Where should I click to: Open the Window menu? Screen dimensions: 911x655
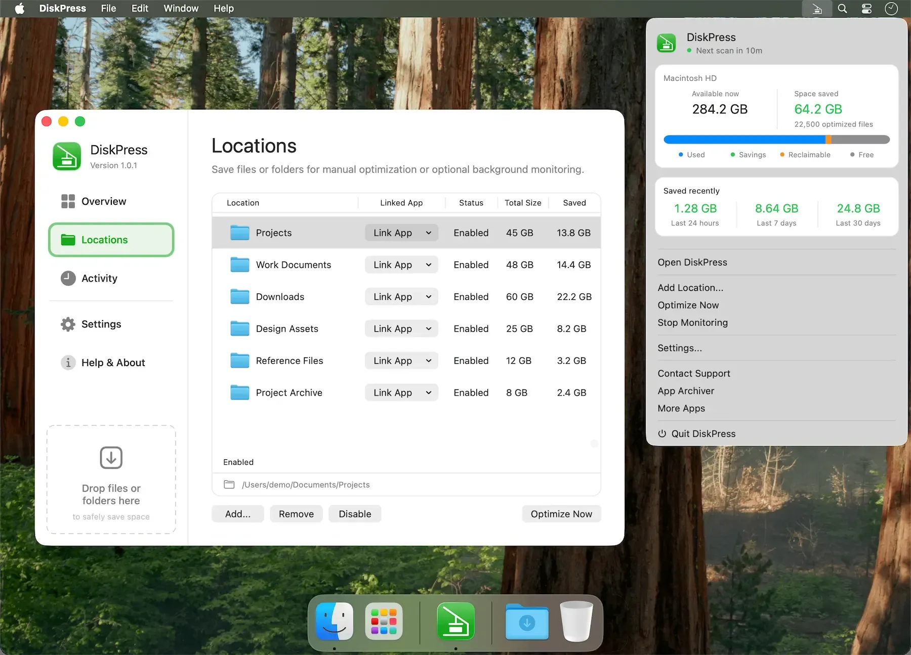(181, 9)
